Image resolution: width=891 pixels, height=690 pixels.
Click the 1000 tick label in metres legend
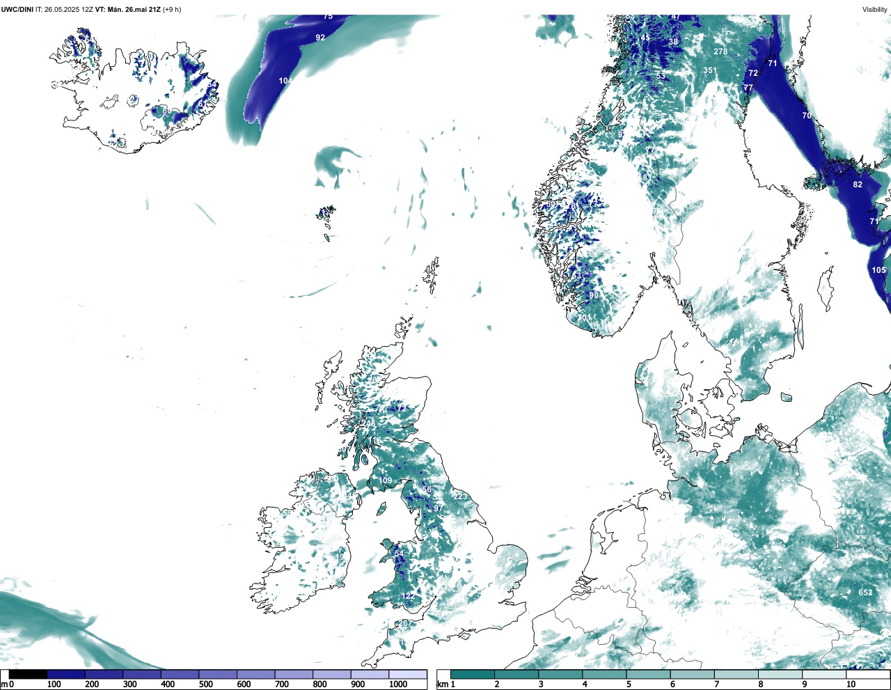(x=398, y=684)
